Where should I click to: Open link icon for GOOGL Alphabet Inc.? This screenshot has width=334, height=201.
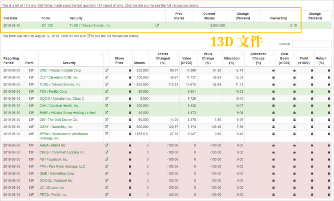[106, 180]
